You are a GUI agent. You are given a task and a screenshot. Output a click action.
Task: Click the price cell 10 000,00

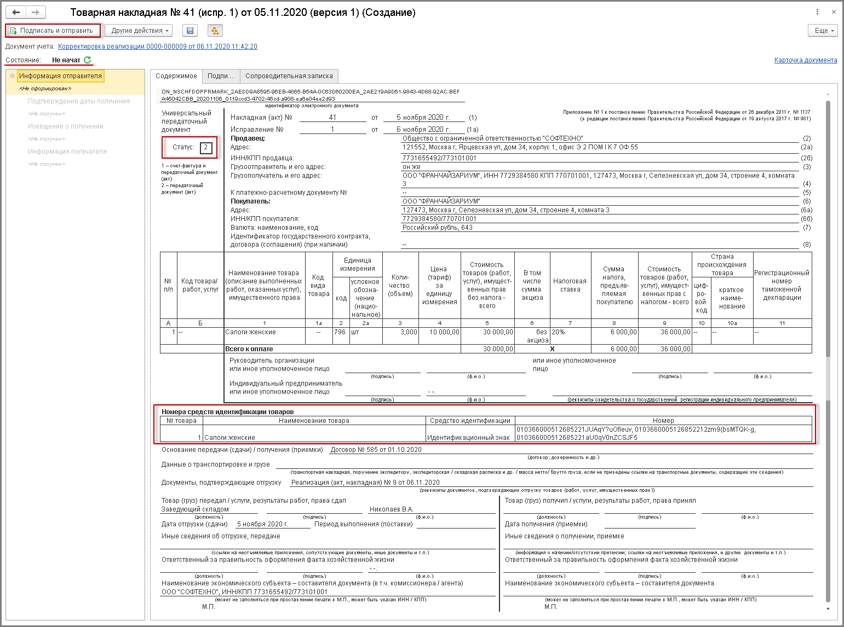440,336
